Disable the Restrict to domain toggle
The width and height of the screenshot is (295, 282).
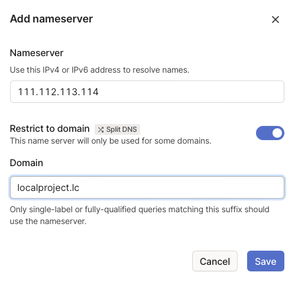[270, 133]
